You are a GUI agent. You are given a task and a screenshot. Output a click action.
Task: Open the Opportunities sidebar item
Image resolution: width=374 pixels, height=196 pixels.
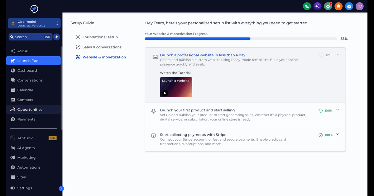tap(33, 110)
